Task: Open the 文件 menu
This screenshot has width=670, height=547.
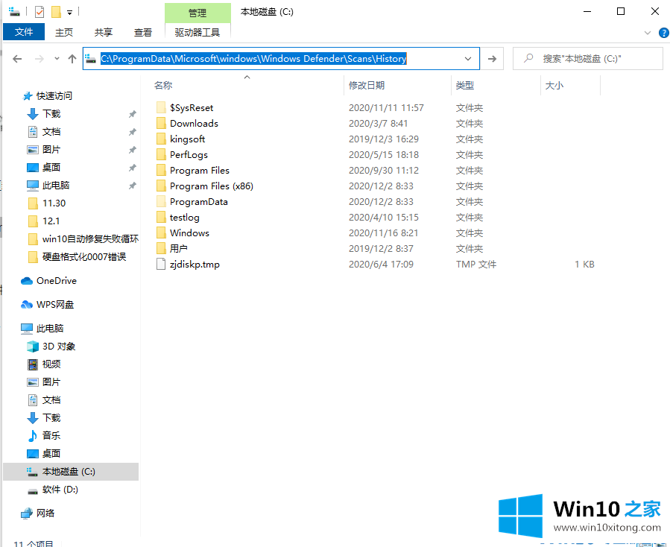Action: pos(24,32)
